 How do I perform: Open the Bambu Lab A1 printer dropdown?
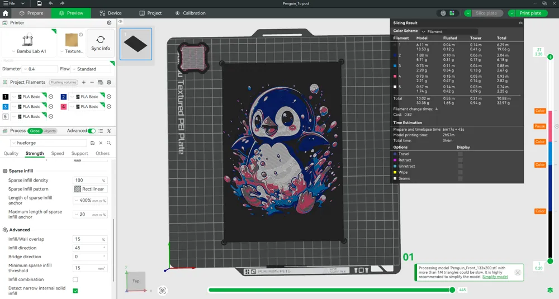click(29, 51)
